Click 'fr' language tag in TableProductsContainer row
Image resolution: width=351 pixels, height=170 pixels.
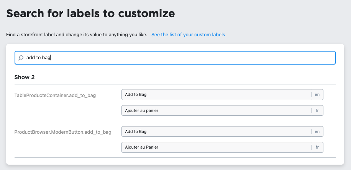point(317,110)
